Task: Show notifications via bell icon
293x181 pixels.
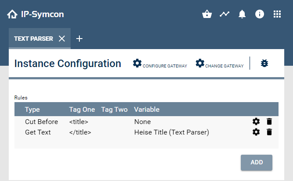Action: click(x=242, y=14)
